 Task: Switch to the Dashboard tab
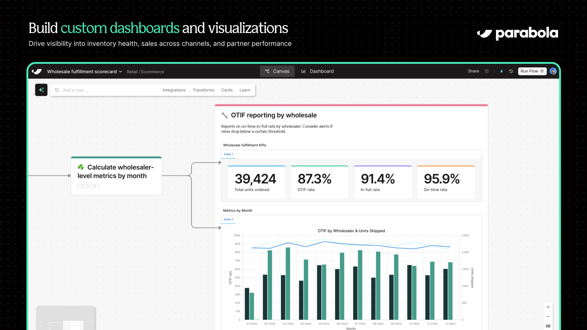click(x=317, y=71)
